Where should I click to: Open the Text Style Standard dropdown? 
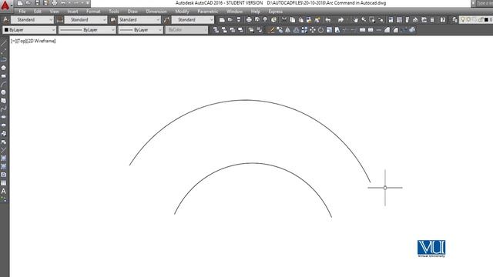click(x=32, y=20)
